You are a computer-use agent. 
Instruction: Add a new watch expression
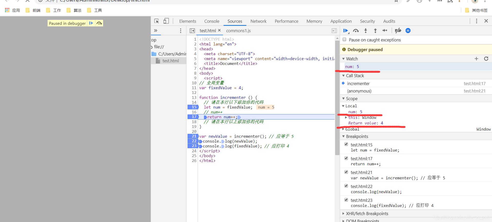tap(476, 59)
